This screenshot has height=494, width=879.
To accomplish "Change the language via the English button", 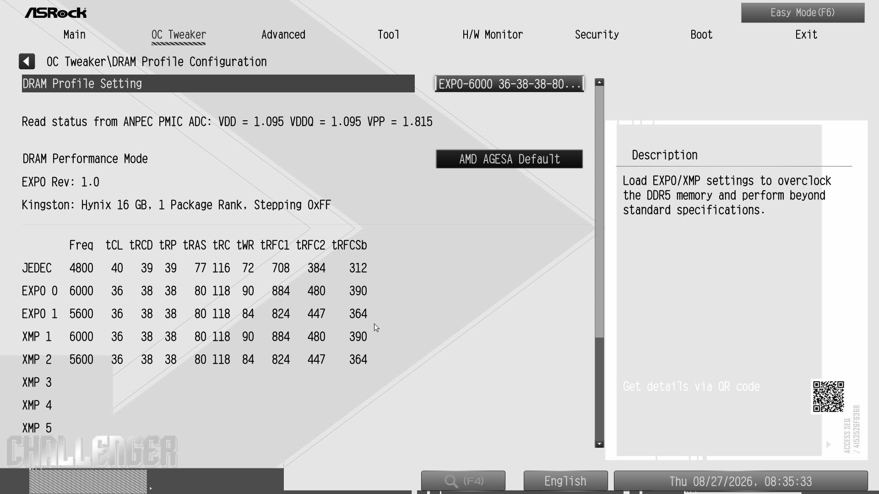I will (565, 481).
